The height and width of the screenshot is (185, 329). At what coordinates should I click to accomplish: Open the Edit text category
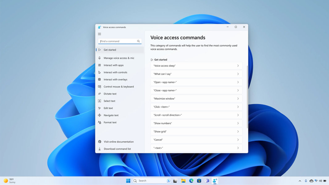(120, 108)
